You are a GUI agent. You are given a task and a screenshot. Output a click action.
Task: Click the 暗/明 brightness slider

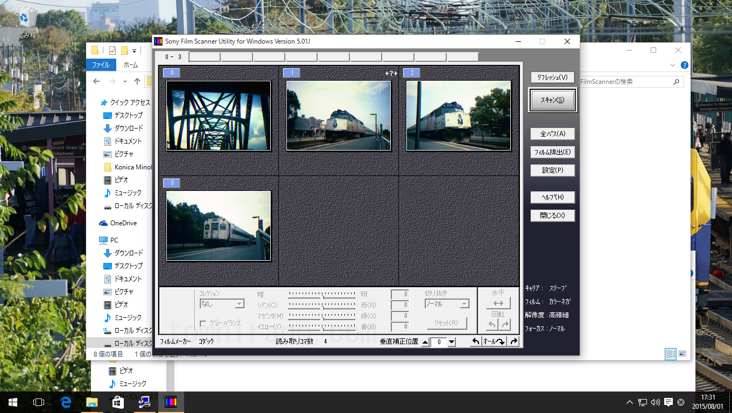click(322, 295)
